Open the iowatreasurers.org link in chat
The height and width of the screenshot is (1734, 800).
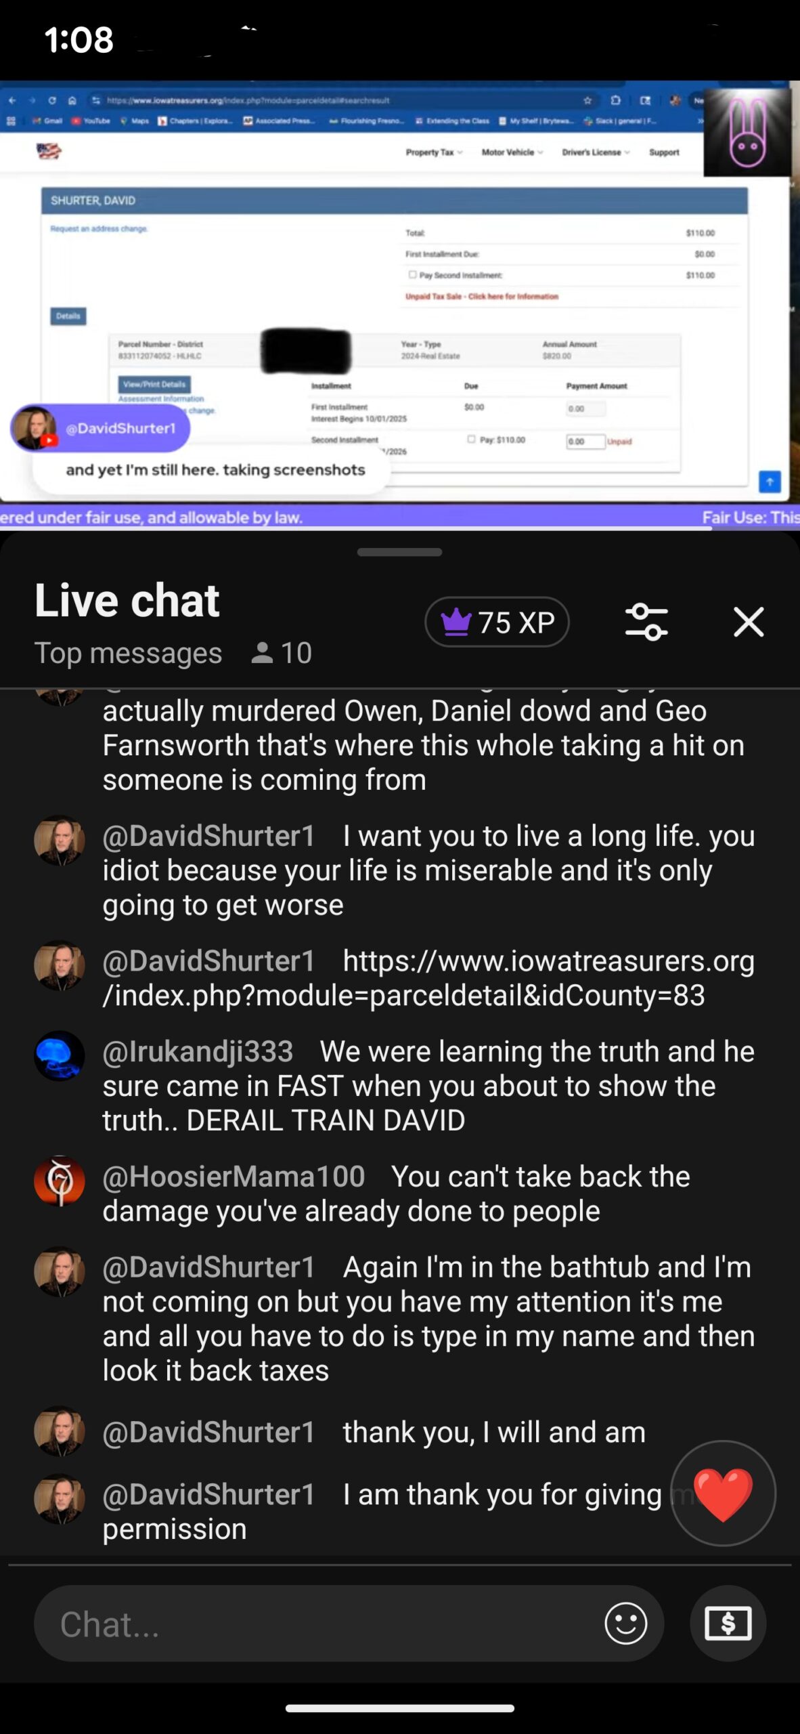[x=428, y=978]
